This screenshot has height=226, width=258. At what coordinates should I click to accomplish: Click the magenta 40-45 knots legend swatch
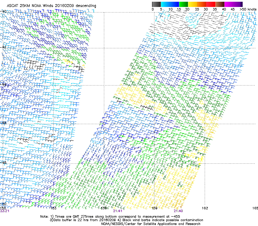point(229,4)
